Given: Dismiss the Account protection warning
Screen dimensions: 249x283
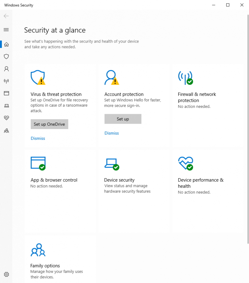Looking at the screenshot, I should (112, 133).
